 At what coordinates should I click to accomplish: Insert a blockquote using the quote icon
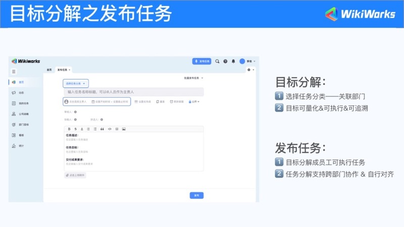(103, 129)
